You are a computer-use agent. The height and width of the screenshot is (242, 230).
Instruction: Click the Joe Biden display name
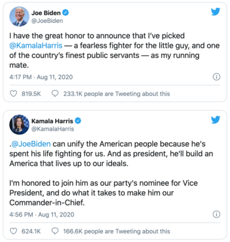tap(46, 13)
